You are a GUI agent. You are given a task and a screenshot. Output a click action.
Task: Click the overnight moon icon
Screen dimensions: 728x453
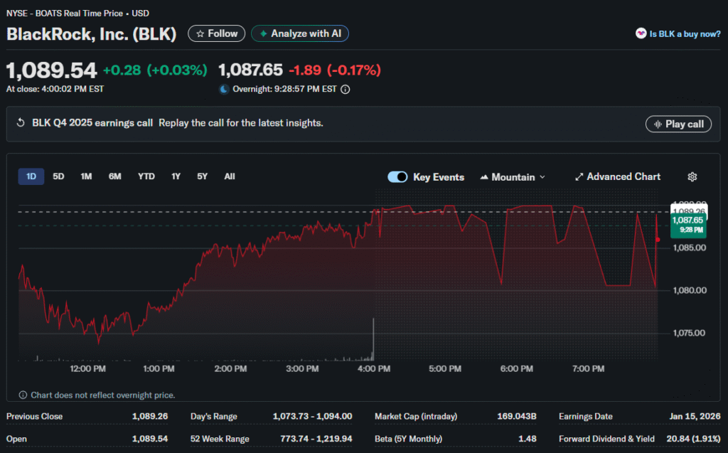point(224,90)
